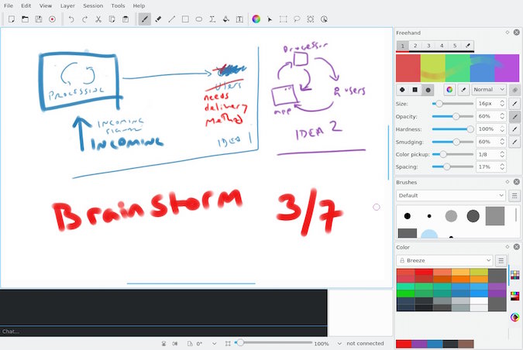Click the Color palette menu button
523x350 pixels.
[x=501, y=260]
